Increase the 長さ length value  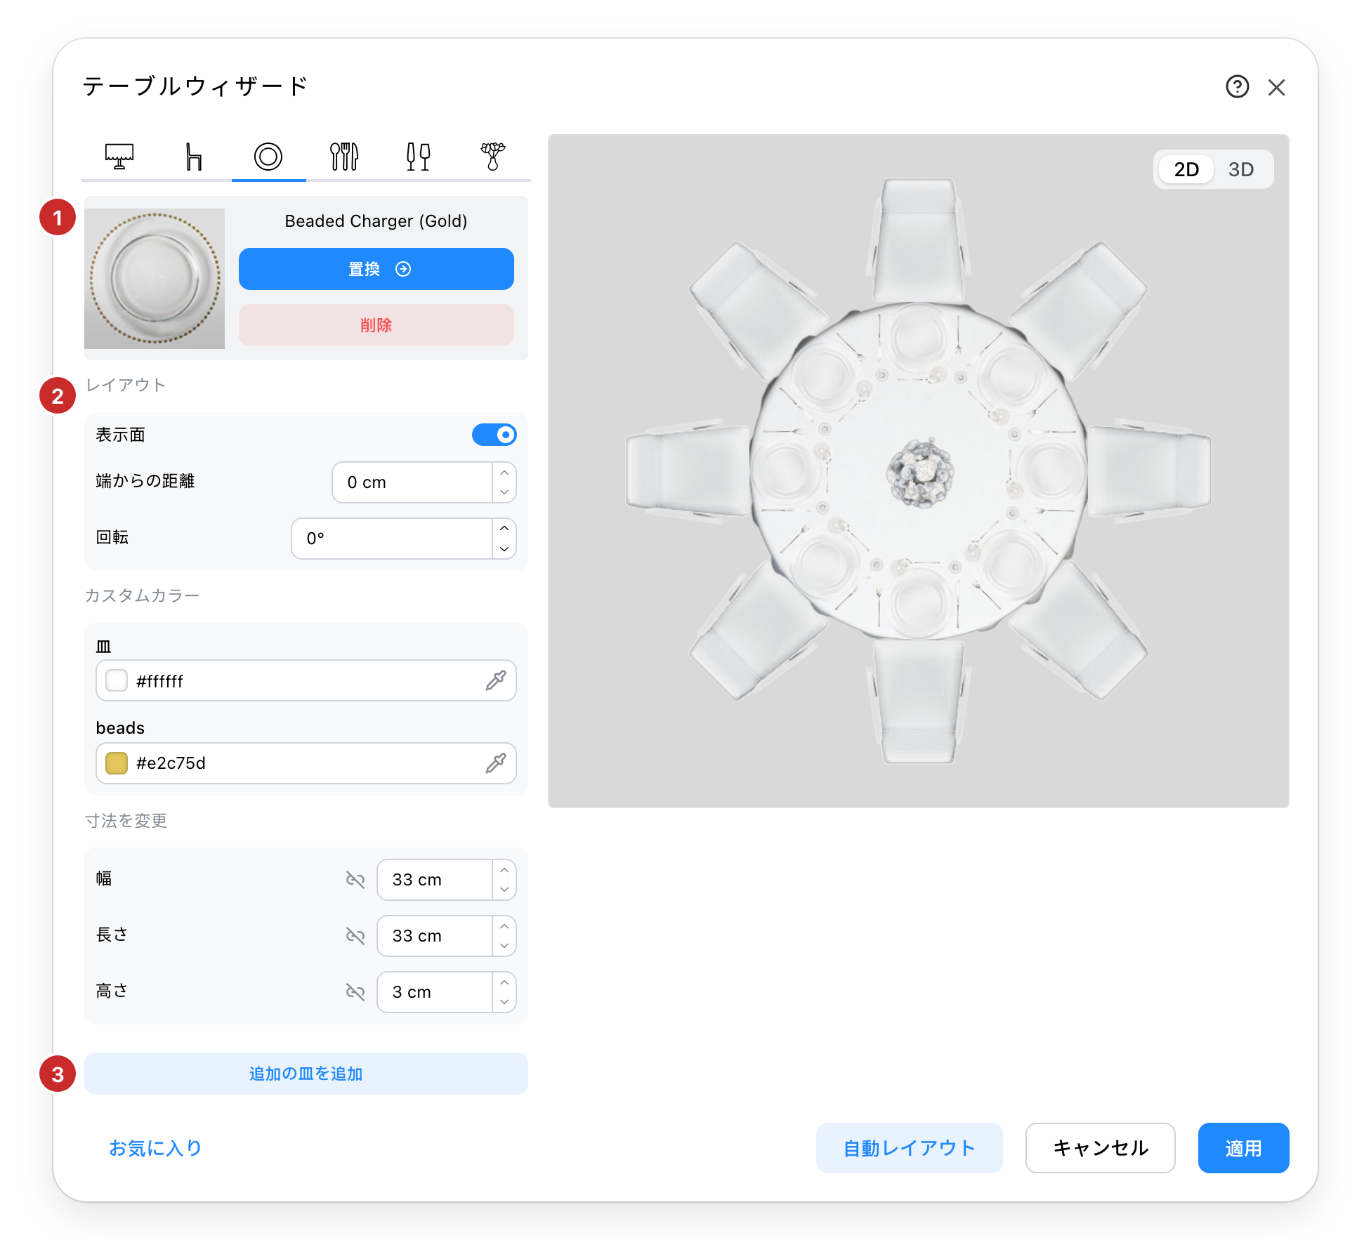pyautogui.click(x=504, y=926)
